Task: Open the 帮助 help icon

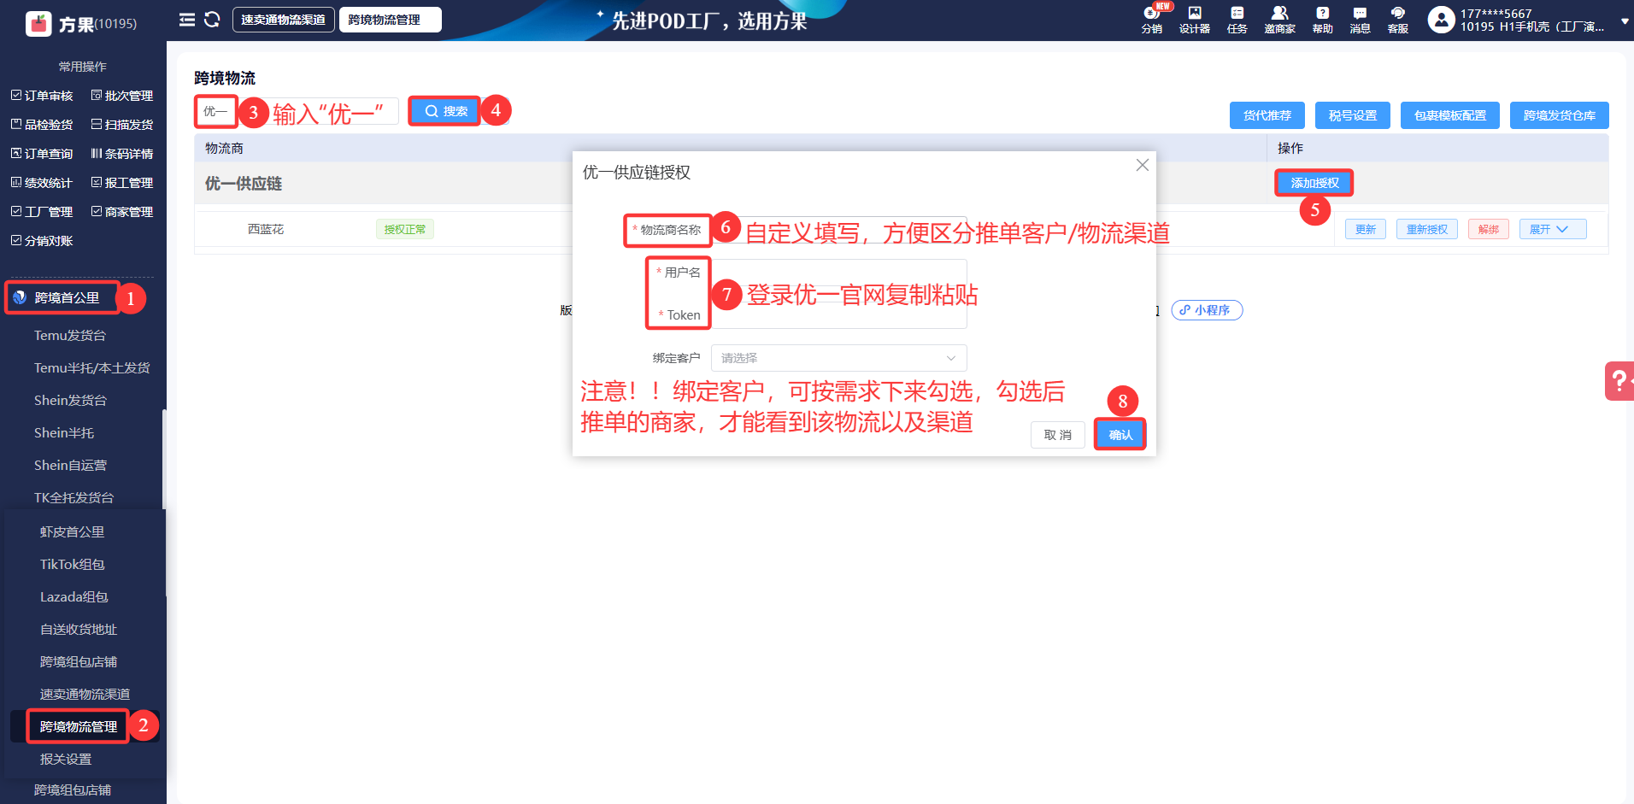Action: [1322, 20]
